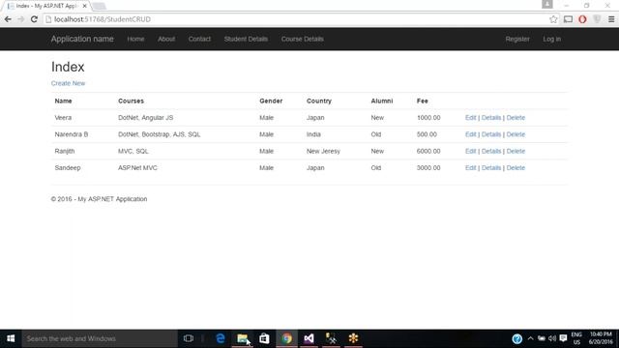Click the Create New link

click(68, 83)
